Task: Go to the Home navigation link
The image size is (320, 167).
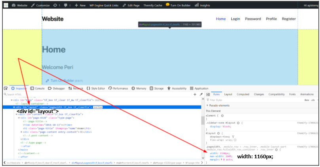Action: click(221, 19)
